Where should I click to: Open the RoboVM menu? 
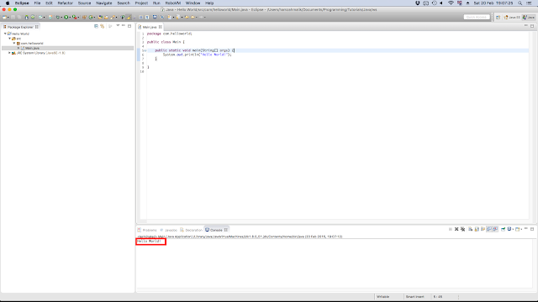tap(173, 3)
